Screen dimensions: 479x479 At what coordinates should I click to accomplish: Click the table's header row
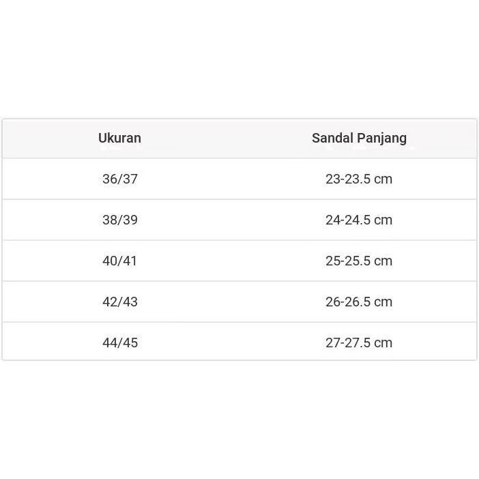(239, 139)
